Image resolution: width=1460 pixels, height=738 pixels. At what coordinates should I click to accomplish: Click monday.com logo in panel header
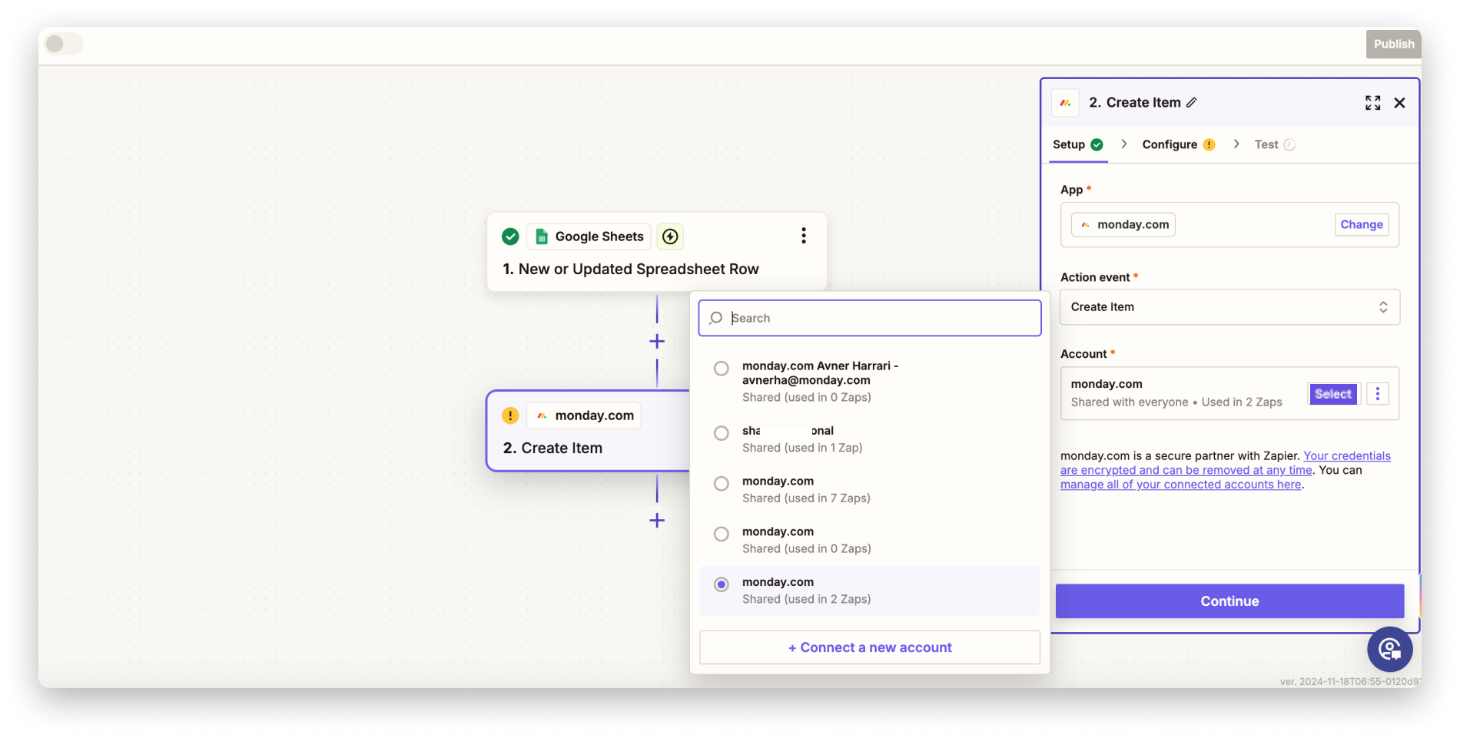point(1065,103)
